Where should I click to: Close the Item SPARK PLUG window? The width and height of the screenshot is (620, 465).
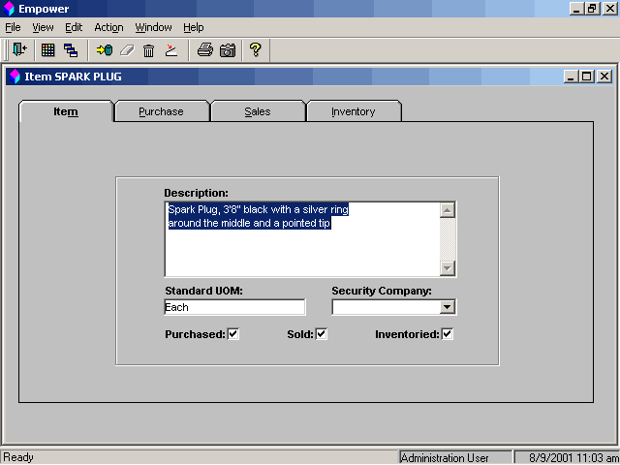pos(604,77)
